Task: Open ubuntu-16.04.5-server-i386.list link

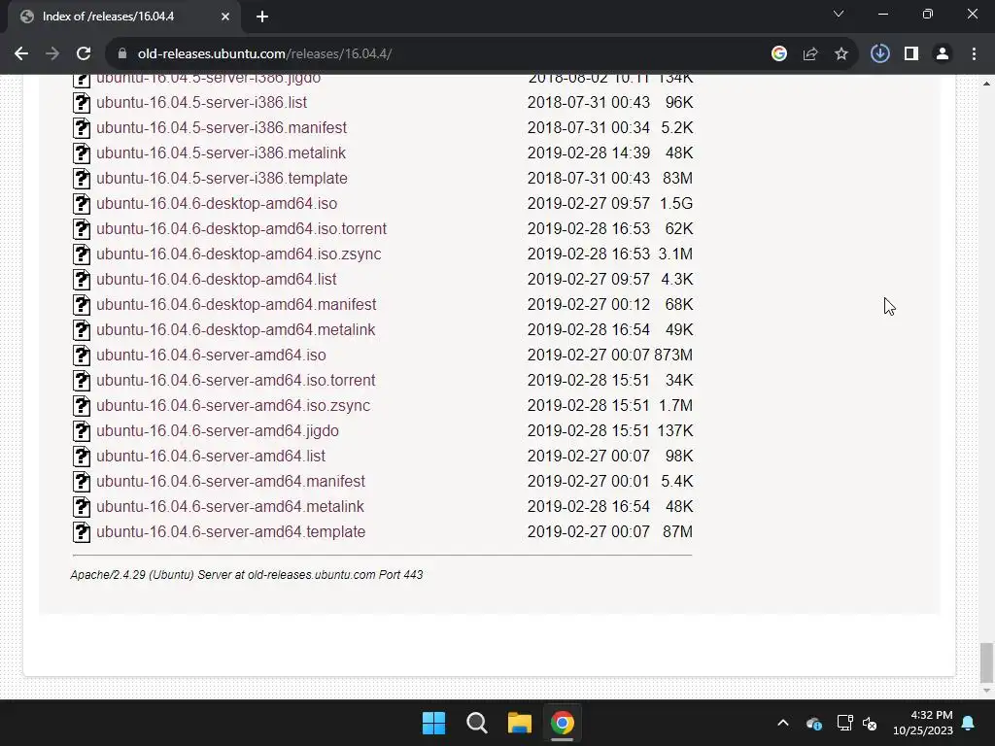Action: click(x=202, y=103)
